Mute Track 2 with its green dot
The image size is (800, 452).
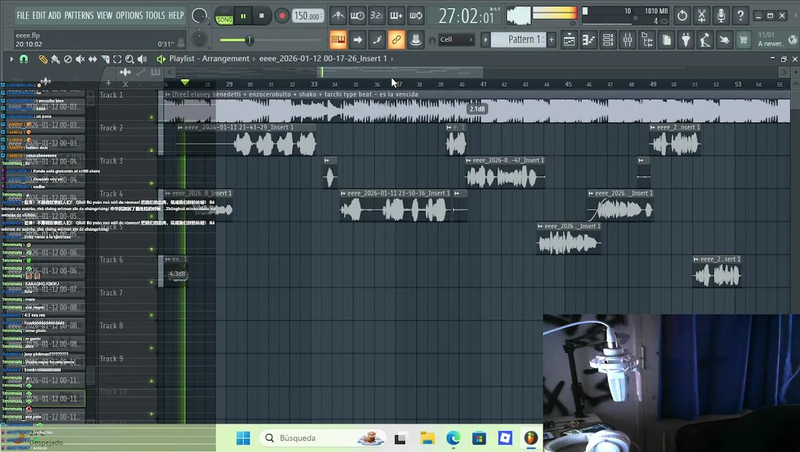152,150
